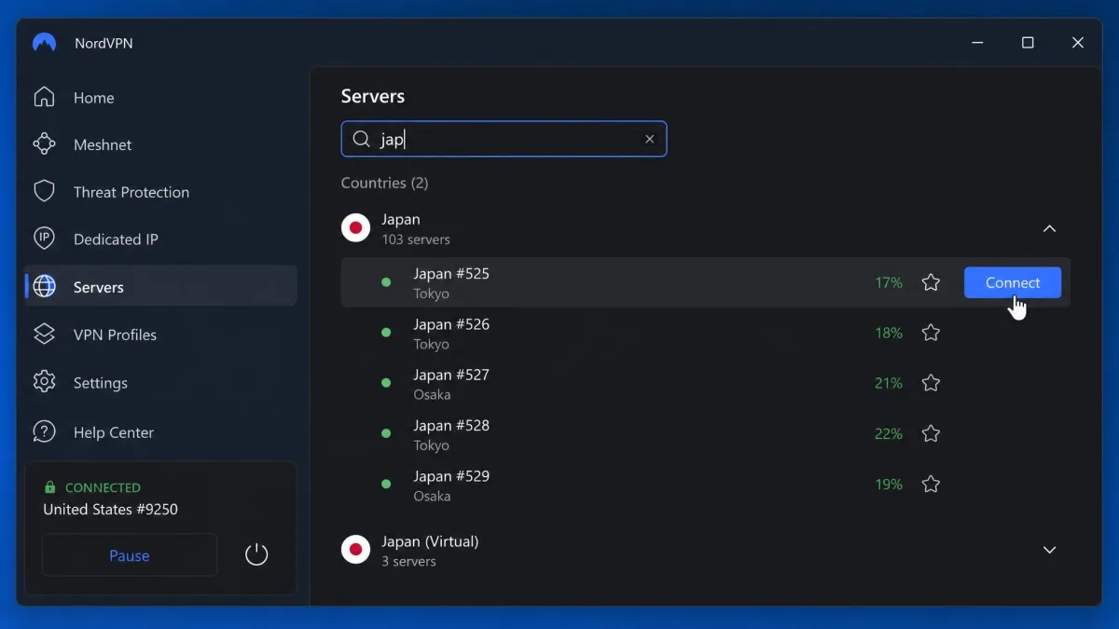The height and width of the screenshot is (629, 1119).
Task: Select the Japan #527 server name
Action: (x=451, y=375)
